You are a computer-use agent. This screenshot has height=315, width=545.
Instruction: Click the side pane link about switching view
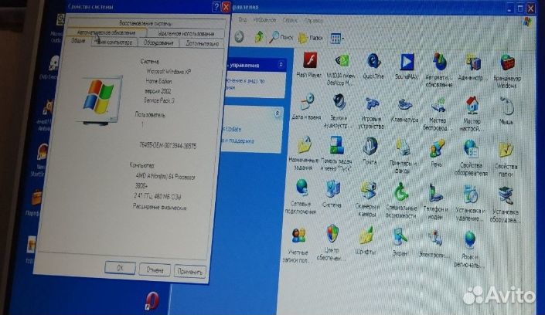click(245, 83)
